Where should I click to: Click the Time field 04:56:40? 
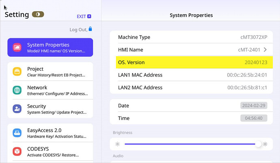click(x=254, y=119)
